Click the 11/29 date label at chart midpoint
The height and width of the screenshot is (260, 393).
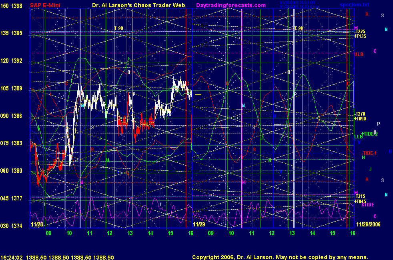(x=199, y=225)
